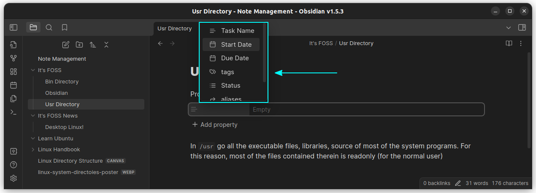Open graph view from ribbon

click(14, 58)
